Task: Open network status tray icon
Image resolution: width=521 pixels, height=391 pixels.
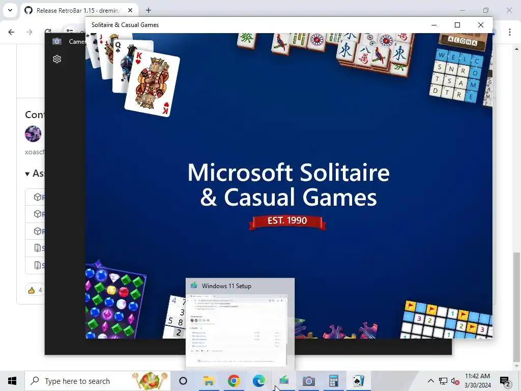Action: (x=443, y=381)
